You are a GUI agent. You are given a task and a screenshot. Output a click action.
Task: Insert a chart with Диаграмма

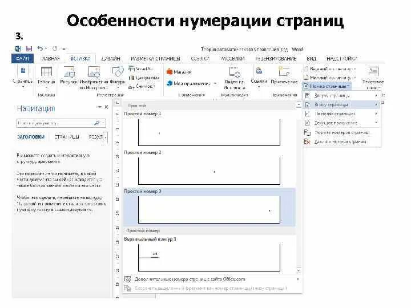144,78
